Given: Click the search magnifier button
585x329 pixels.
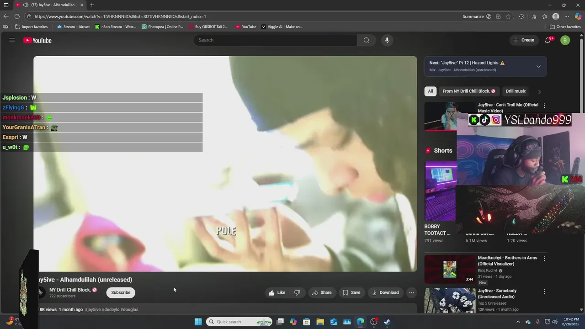Looking at the screenshot, I should tap(366, 40).
